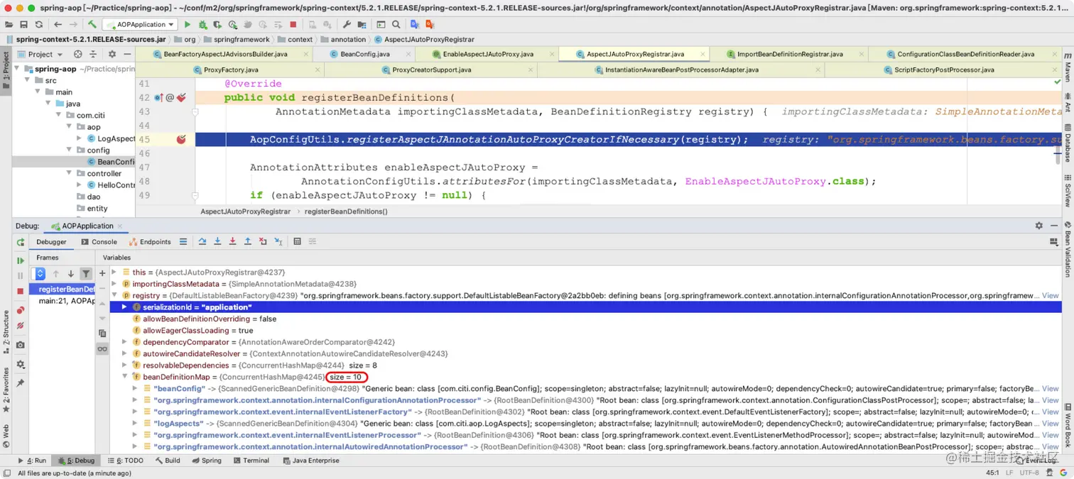Click View link on "beanConfig" row
Image resolution: width=1074 pixels, height=479 pixels.
[1050, 389]
